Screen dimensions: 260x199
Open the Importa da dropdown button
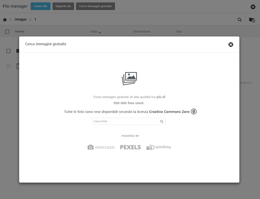(x=63, y=6)
